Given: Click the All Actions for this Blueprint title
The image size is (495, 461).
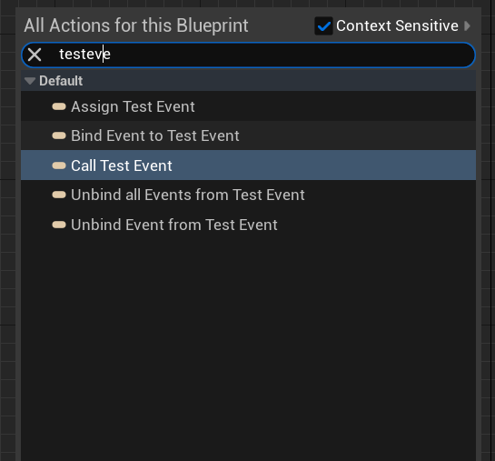Looking at the screenshot, I should click(x=136, y=25).
